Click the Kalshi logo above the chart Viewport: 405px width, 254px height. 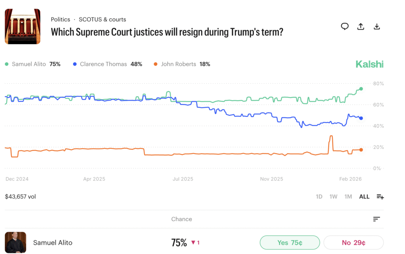click(x=369, y=64)
